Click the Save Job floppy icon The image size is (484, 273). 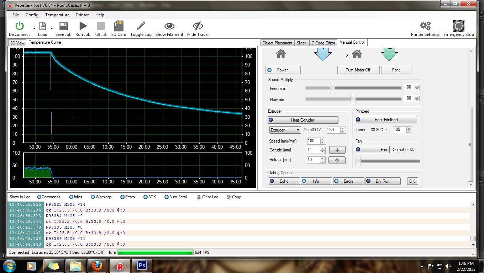pyautogui.click(x=63, y=26)
